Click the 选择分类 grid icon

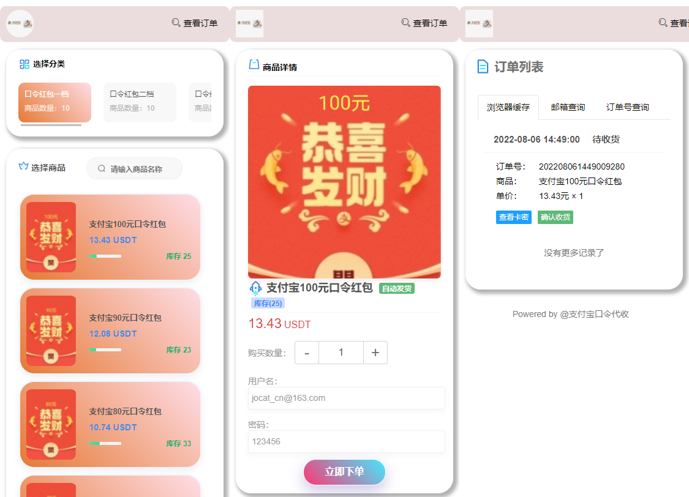coord(24,64)
